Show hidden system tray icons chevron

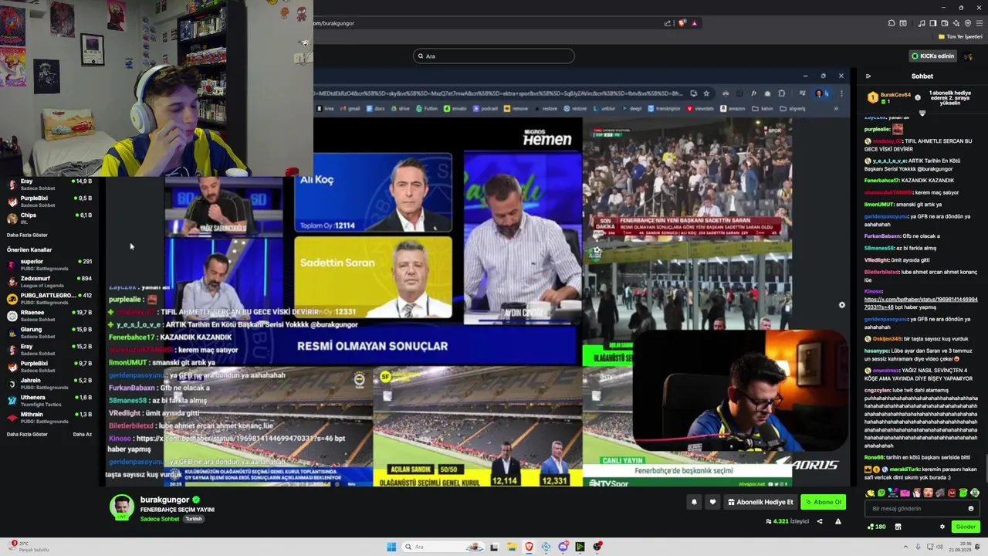(x=905, y=547)
